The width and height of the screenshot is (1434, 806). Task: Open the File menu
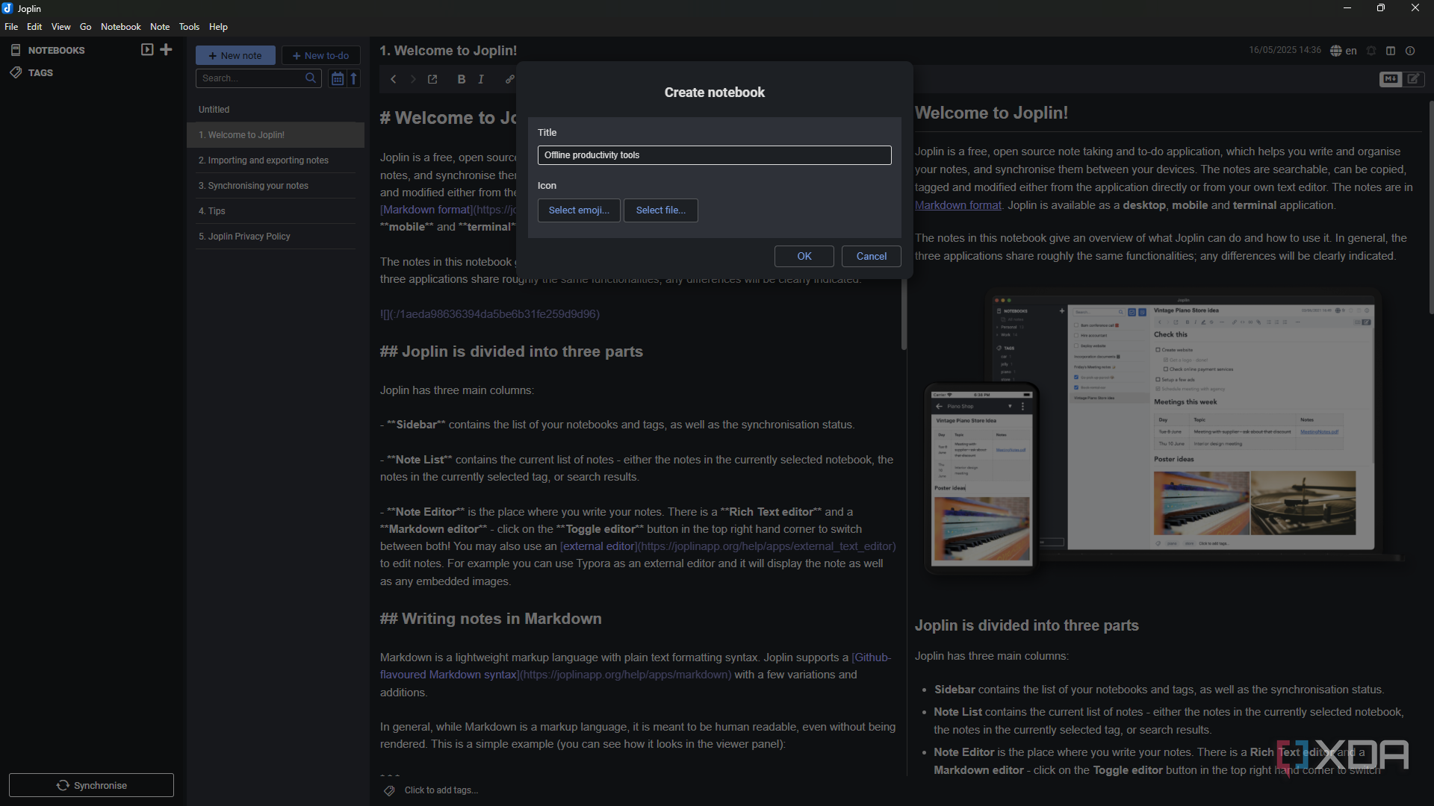coord(11,27)
